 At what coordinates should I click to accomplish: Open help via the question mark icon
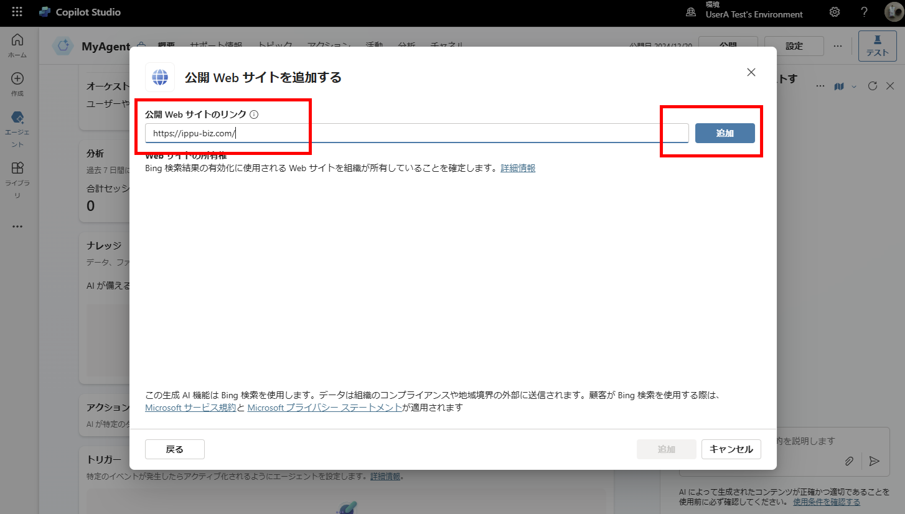tap(864, 12)
